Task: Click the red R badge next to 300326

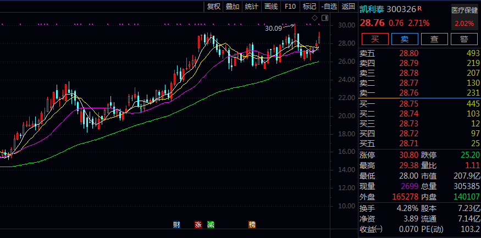Action: 419,9
